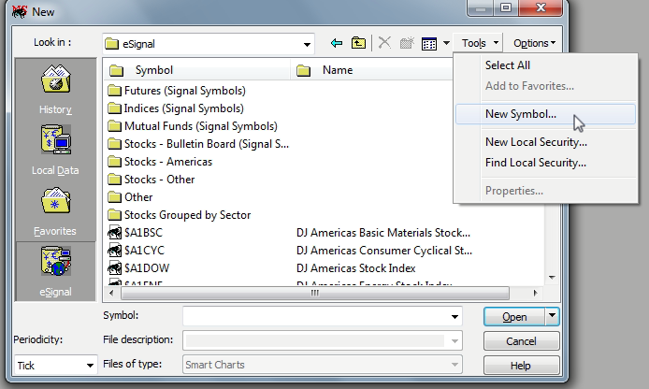Select the $A1DOW security icon
This screenshot has height=389, width=649.
coord(114,268)
